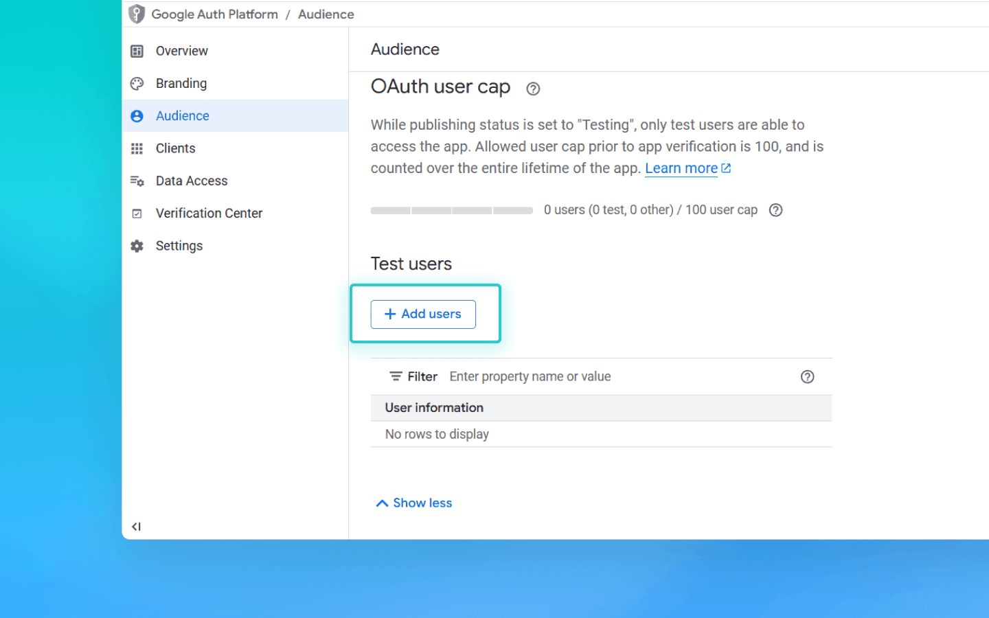The height and width of the screenshot is (618, 989).
Task: Open the OAuth user cap help icon
Action: click(x=534, y=89)
